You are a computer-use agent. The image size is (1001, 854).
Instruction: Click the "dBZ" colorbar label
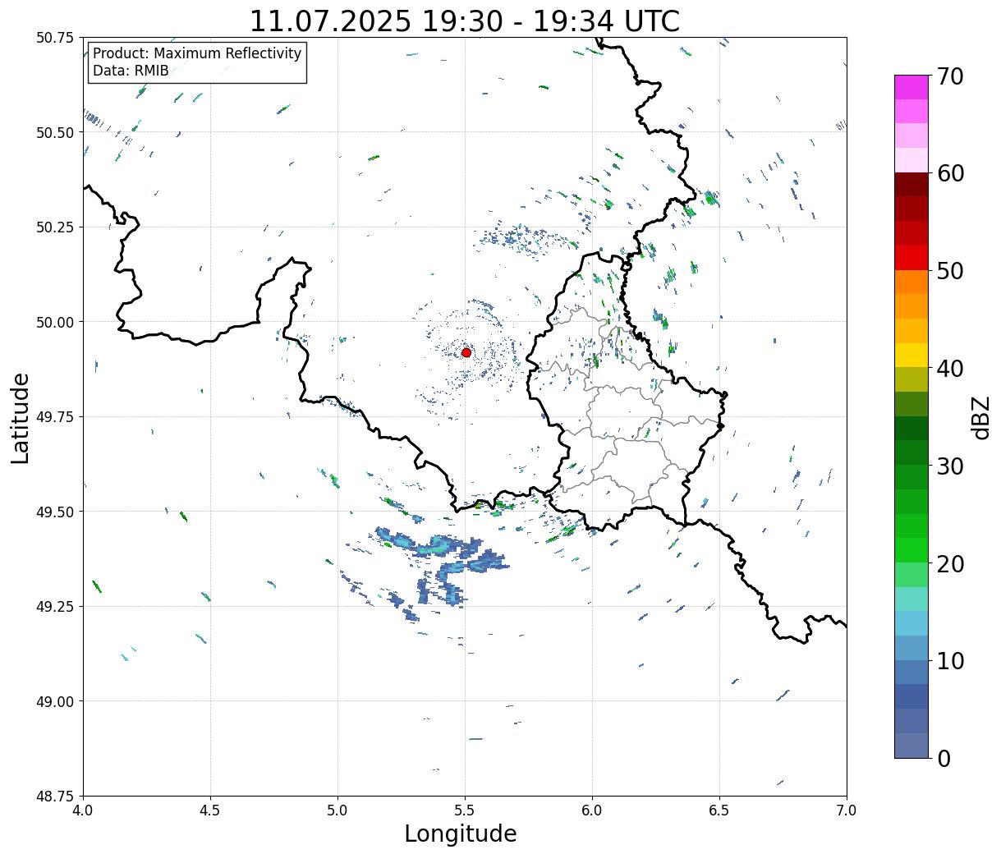point(980,417)
